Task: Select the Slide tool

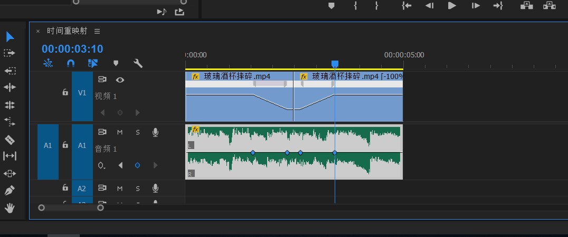Action: pos(10,173)
